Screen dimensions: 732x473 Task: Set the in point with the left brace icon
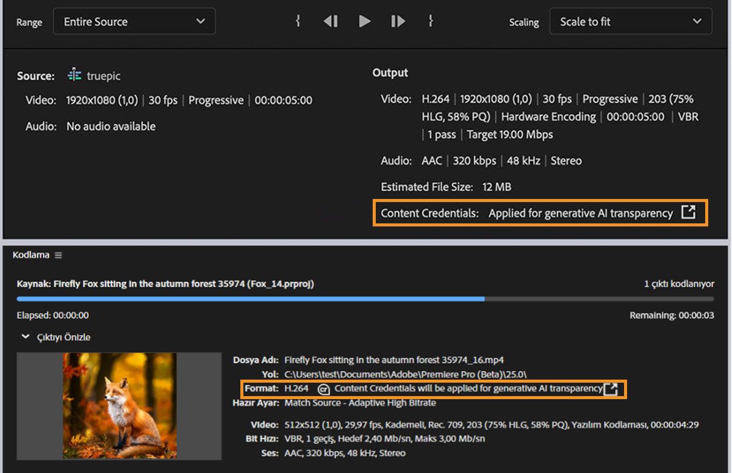[x=298, y=21]
